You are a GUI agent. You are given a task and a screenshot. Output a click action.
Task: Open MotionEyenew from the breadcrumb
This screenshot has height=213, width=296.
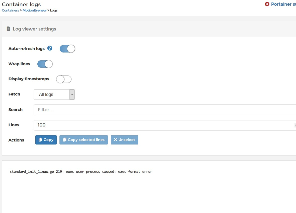point(34,10)
